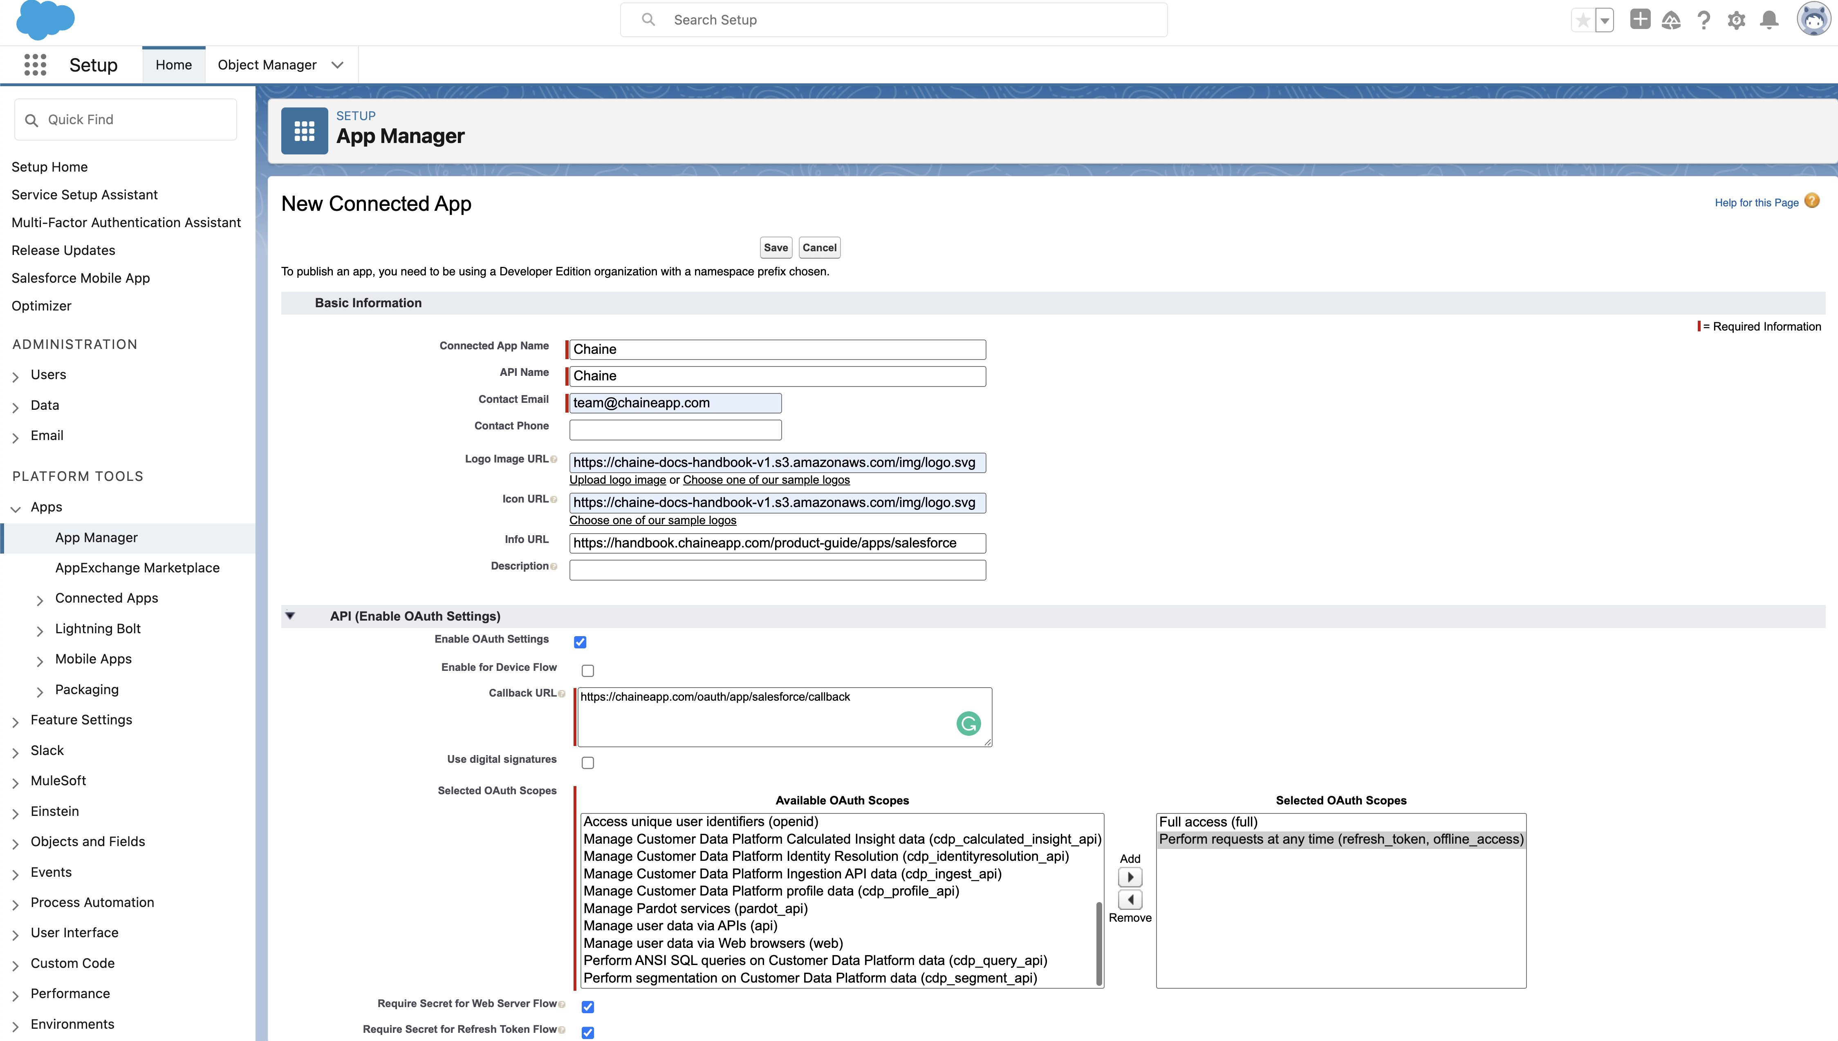Collapse the API OAuth Settings section
The height and width of the screenshot is (1041, 1838).
[290, 616]
